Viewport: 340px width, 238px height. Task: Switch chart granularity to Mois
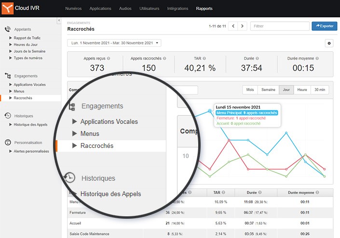pyautogui.click(x=250, y=90)
